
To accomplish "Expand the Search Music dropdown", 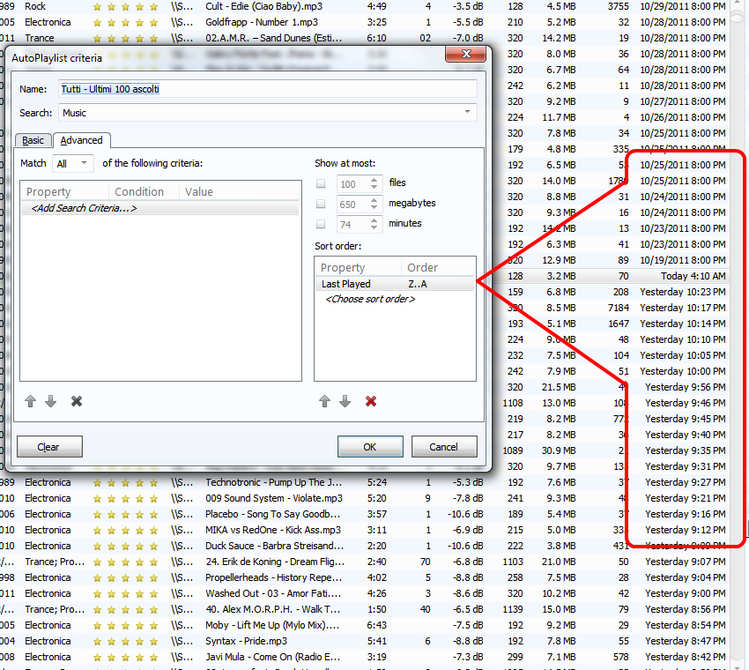I will tap(467, 113).
